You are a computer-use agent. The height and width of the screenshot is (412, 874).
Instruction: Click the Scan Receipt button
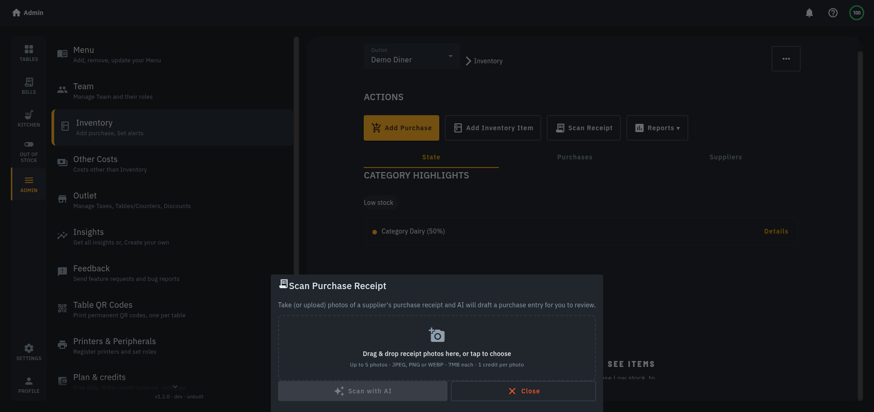(584, 128)
